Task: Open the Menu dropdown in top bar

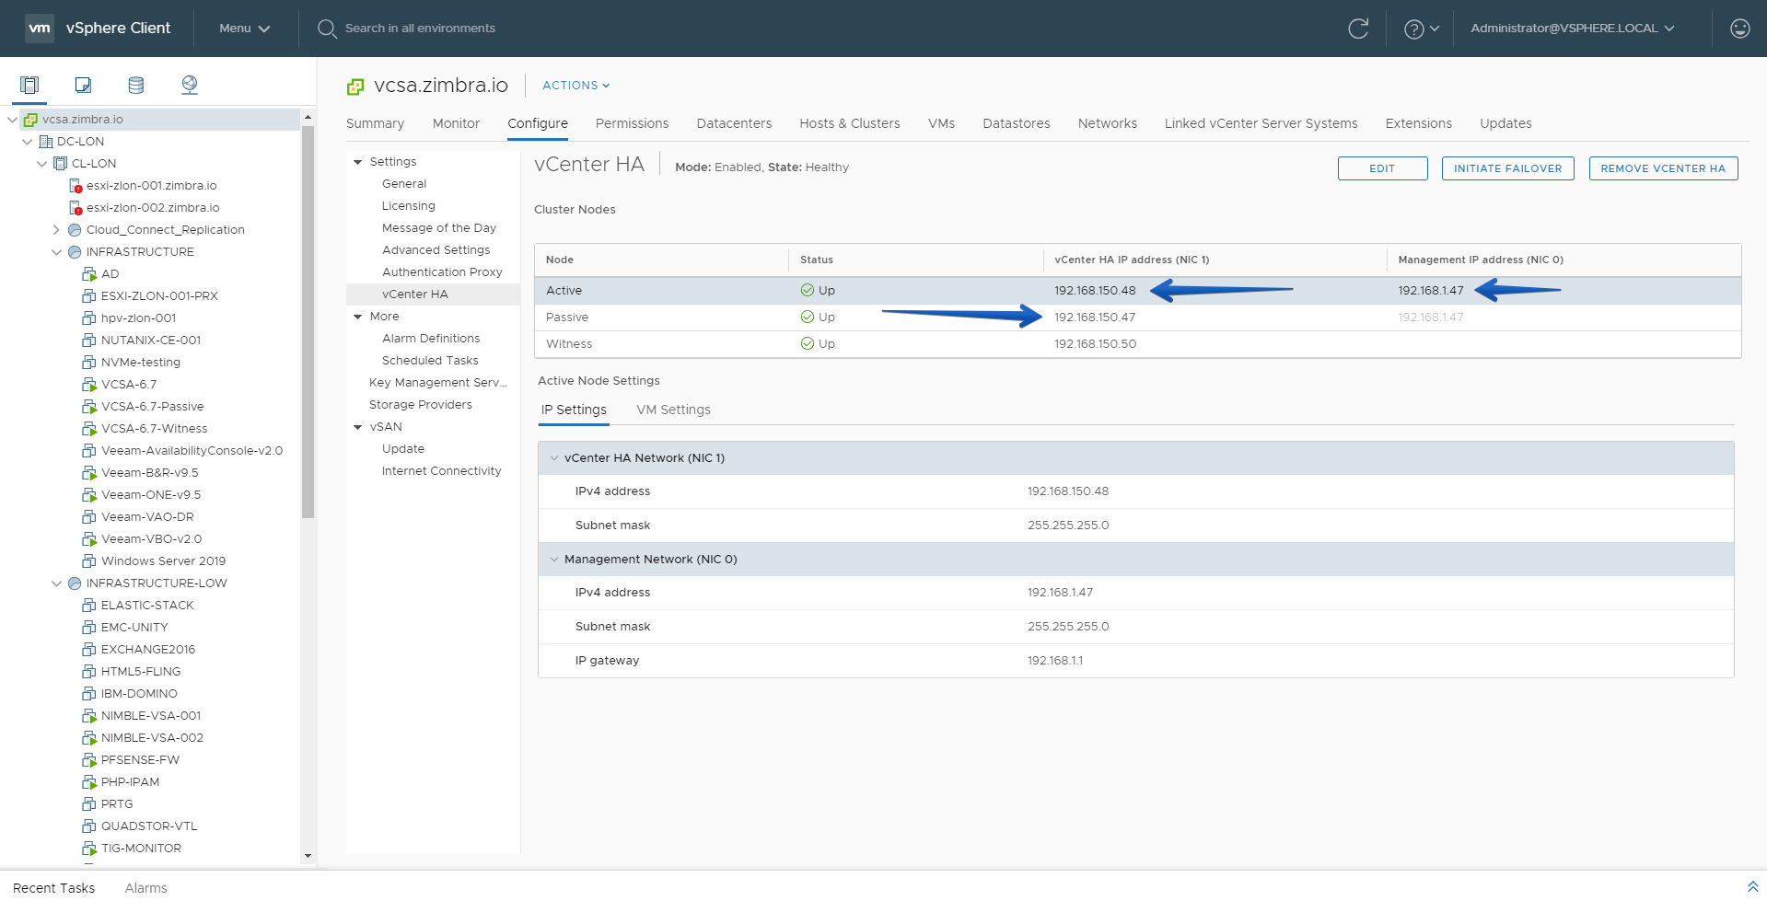Action: [244, 29]
